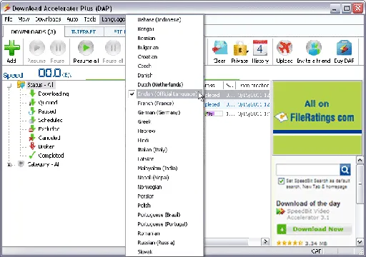Click the download list horizontal scroll right arrow
This screenshot has width=366, height=257.
[x=265, y=242]
